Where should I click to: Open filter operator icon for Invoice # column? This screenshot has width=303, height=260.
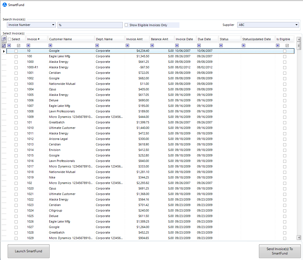coord(28,45)
